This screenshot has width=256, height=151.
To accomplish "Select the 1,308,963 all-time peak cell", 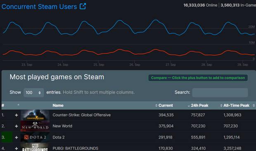I will pyautogui.click(x=232, y=115).
